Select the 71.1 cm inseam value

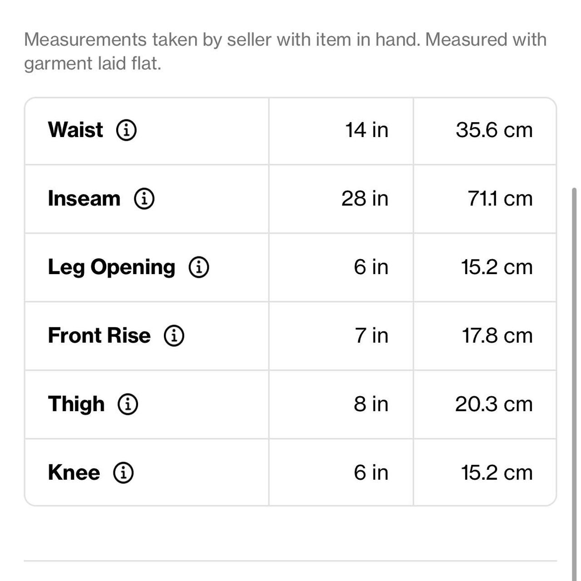point(500,199)
